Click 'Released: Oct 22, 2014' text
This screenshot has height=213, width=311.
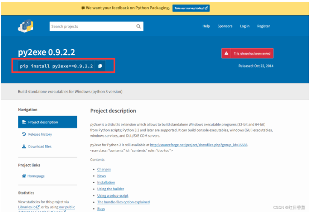coord(256,66)
